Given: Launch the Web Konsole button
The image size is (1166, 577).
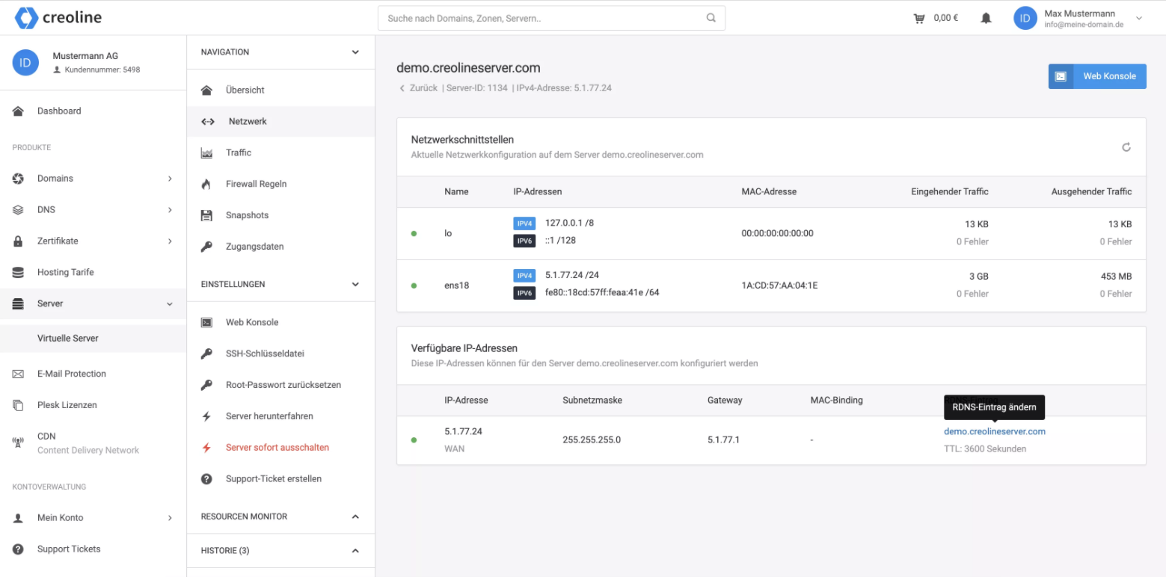Looking at the screenshot, I should [x=1097, y=76].
